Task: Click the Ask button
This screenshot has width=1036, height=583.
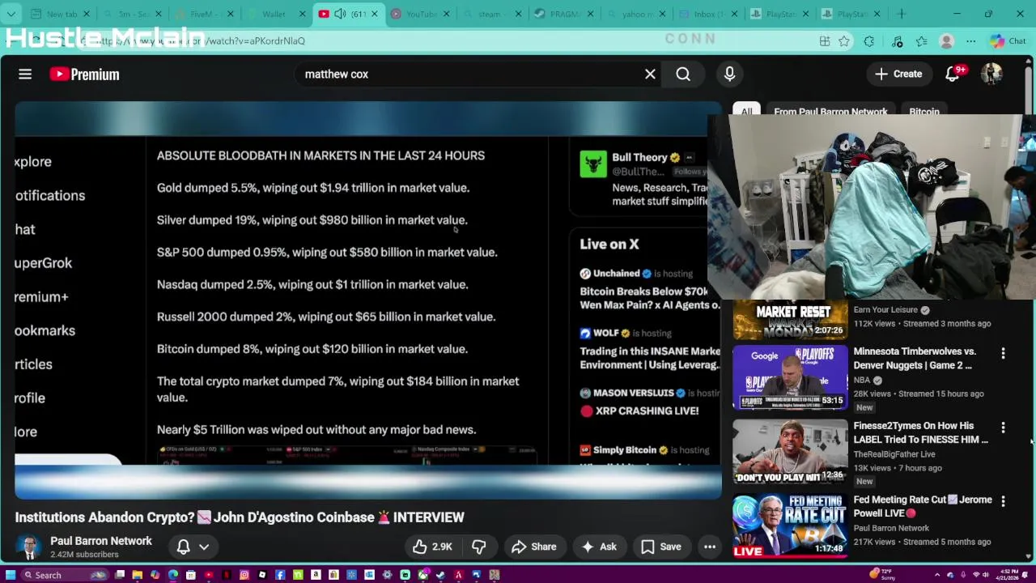Action: pyautogui.click(x=599, y=547)
